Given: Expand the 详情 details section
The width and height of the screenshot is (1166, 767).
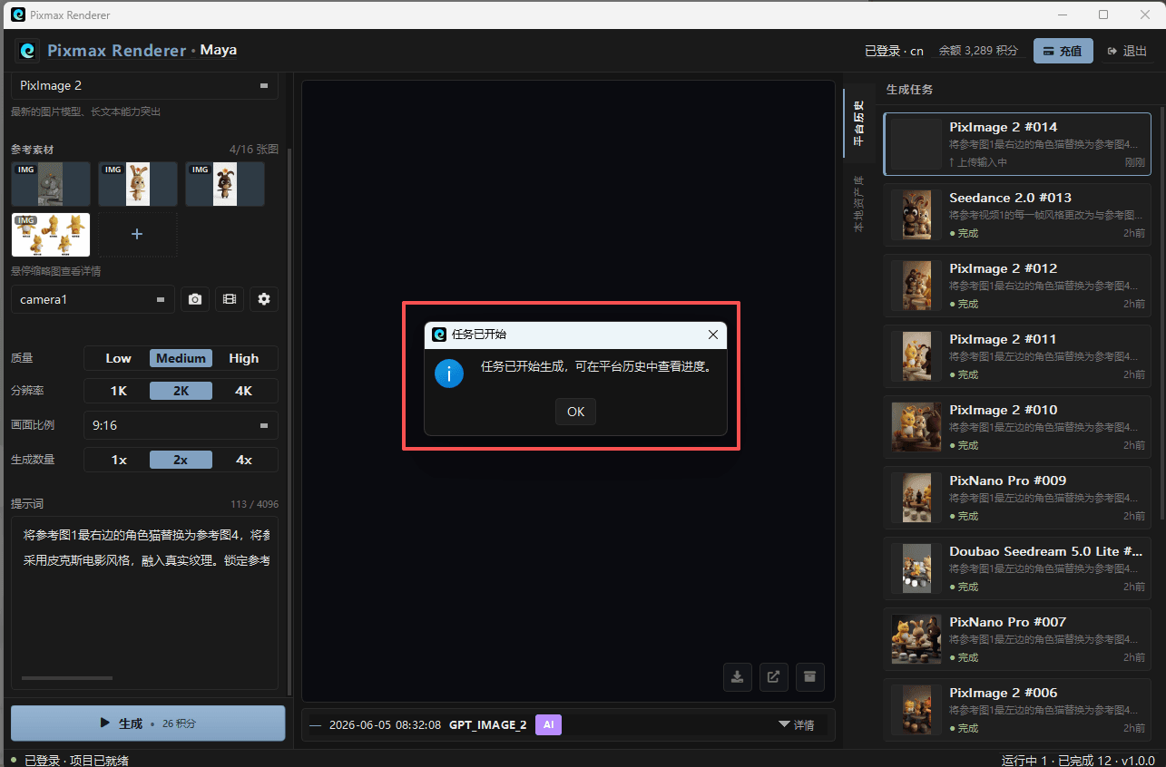Looking at the screenshot, I should [x=796, y=724].
